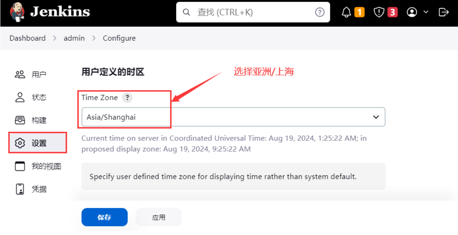Image resolution: width=458 pixels, height=235 pixels.
Task: Open 凭据 in the sidebar
Action: [x=31, y=189]
